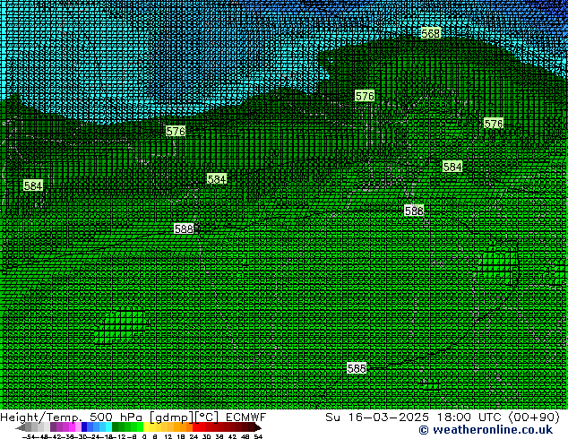Pick the bright red swatch in the legend
This screenshot has width=568, height=439.
click(195, 426)
